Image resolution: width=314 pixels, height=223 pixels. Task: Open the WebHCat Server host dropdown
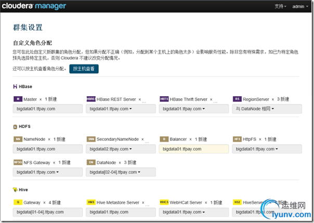tap(194, 212)
